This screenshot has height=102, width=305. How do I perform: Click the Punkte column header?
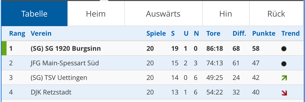pyautogui.click(x=264, y=33)
